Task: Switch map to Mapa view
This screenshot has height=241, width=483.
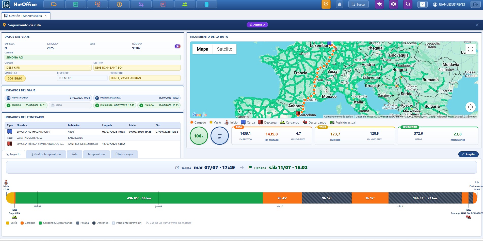Action: 202,49
